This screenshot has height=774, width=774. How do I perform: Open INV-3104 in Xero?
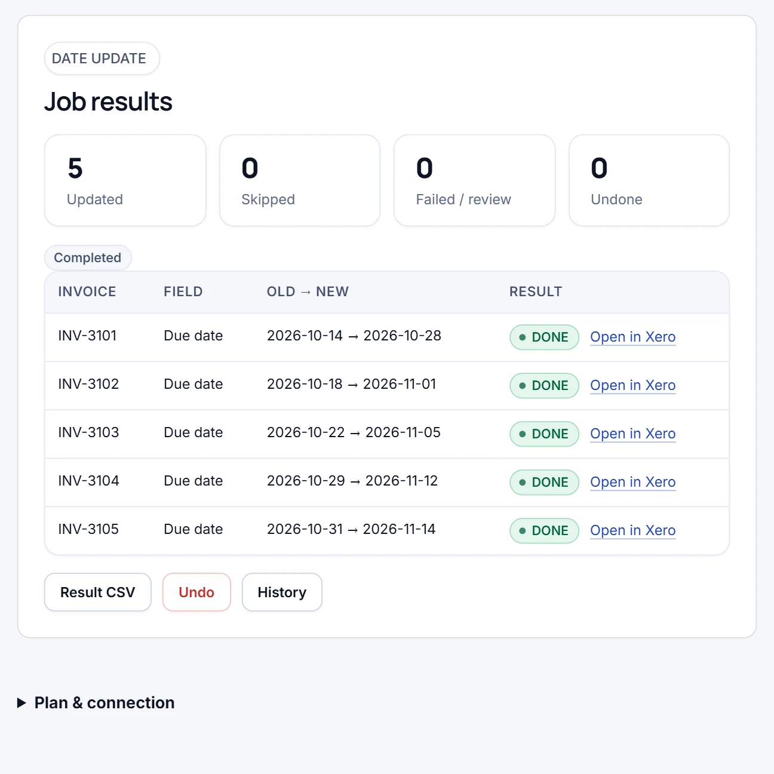click(632, 482)
